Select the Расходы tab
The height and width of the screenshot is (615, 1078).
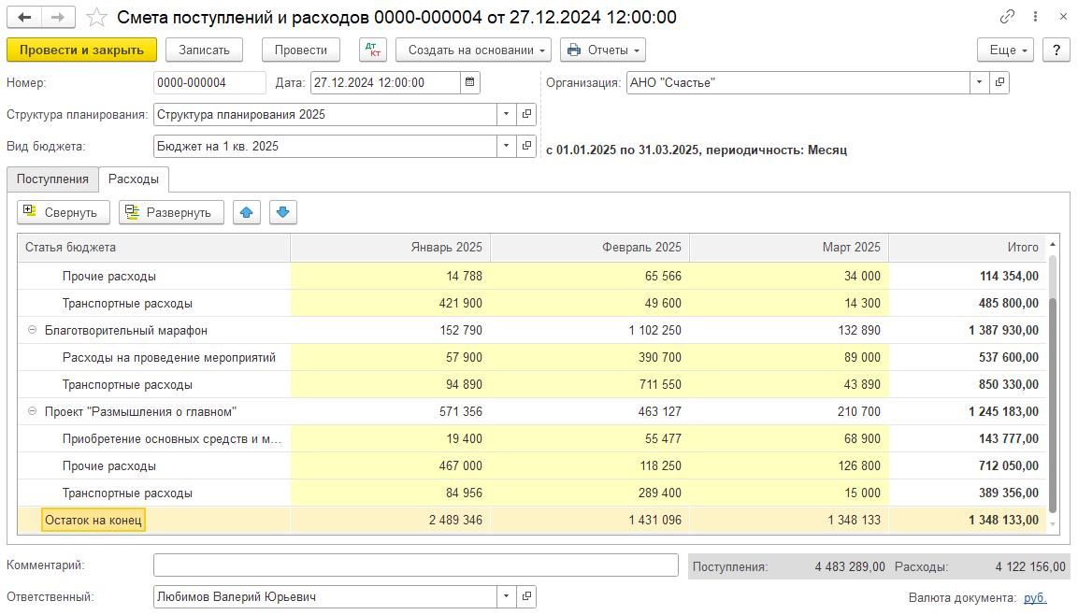pyautogui.click(x=133, y=179)
